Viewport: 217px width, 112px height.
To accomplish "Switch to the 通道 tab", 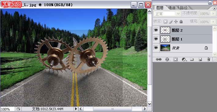I will tap(172, 8).
